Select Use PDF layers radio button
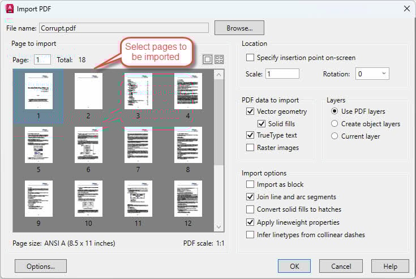Image resolution: width=416 pixels, height=279 pixels. 334,111
